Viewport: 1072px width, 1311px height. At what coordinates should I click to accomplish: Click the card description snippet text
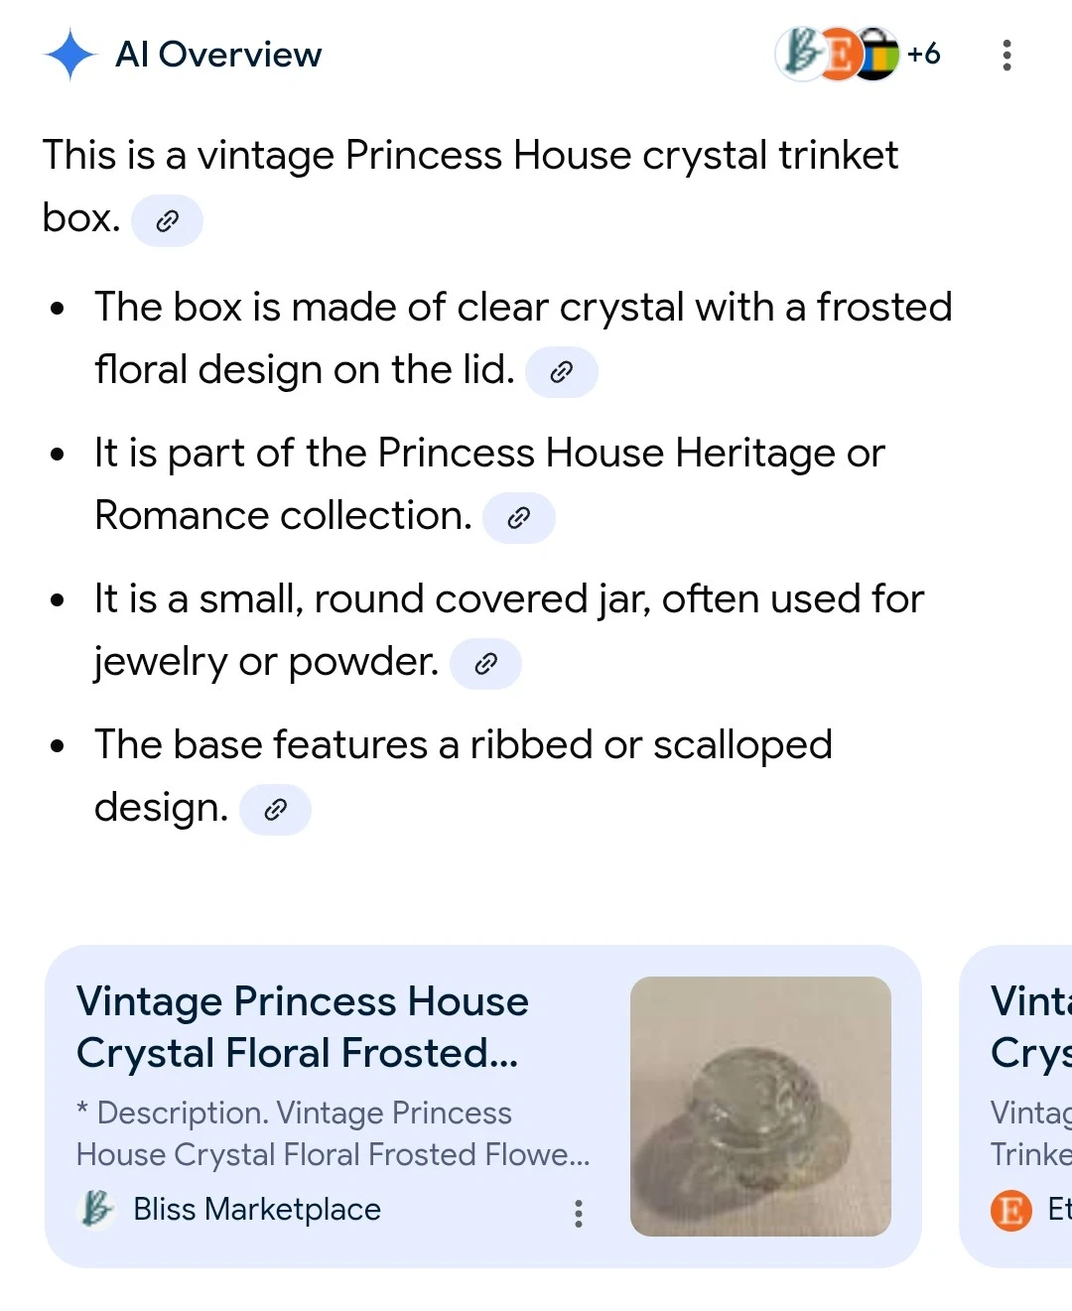point(333,1133)
